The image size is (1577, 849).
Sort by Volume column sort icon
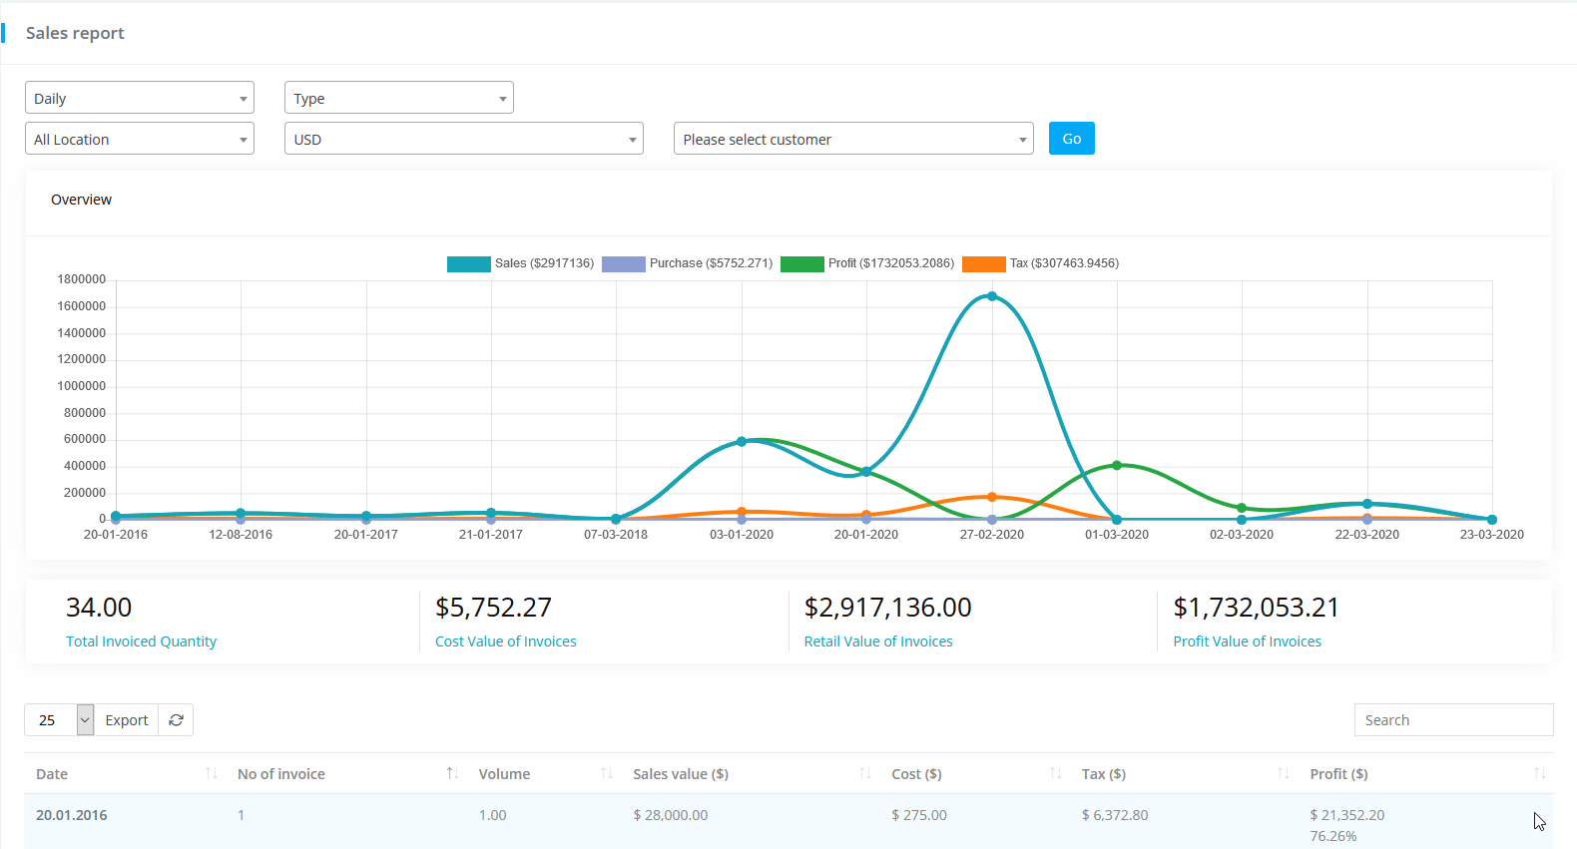click(x=606, y=774)
